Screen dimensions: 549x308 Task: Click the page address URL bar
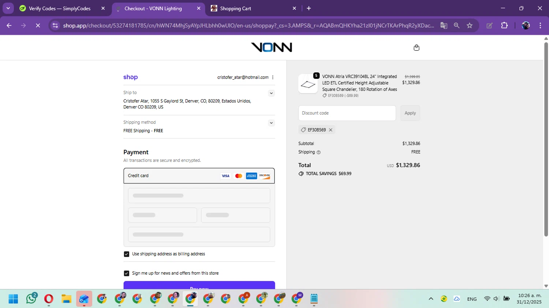[x=248, y=26]
